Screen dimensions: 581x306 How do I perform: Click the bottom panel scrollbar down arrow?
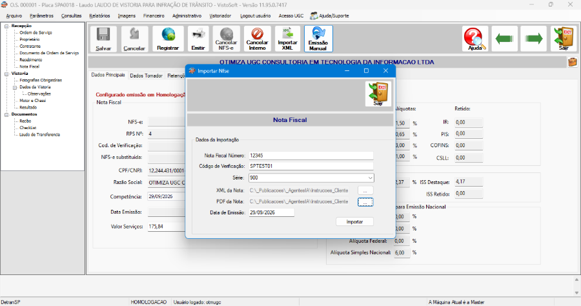(x=576, y=292)
